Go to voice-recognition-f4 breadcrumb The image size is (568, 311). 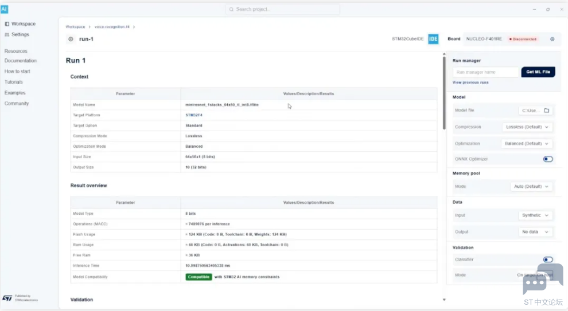(x=112, y=27)
